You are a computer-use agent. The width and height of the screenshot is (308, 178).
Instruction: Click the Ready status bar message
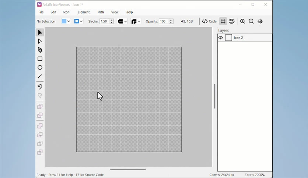(70, 175)
